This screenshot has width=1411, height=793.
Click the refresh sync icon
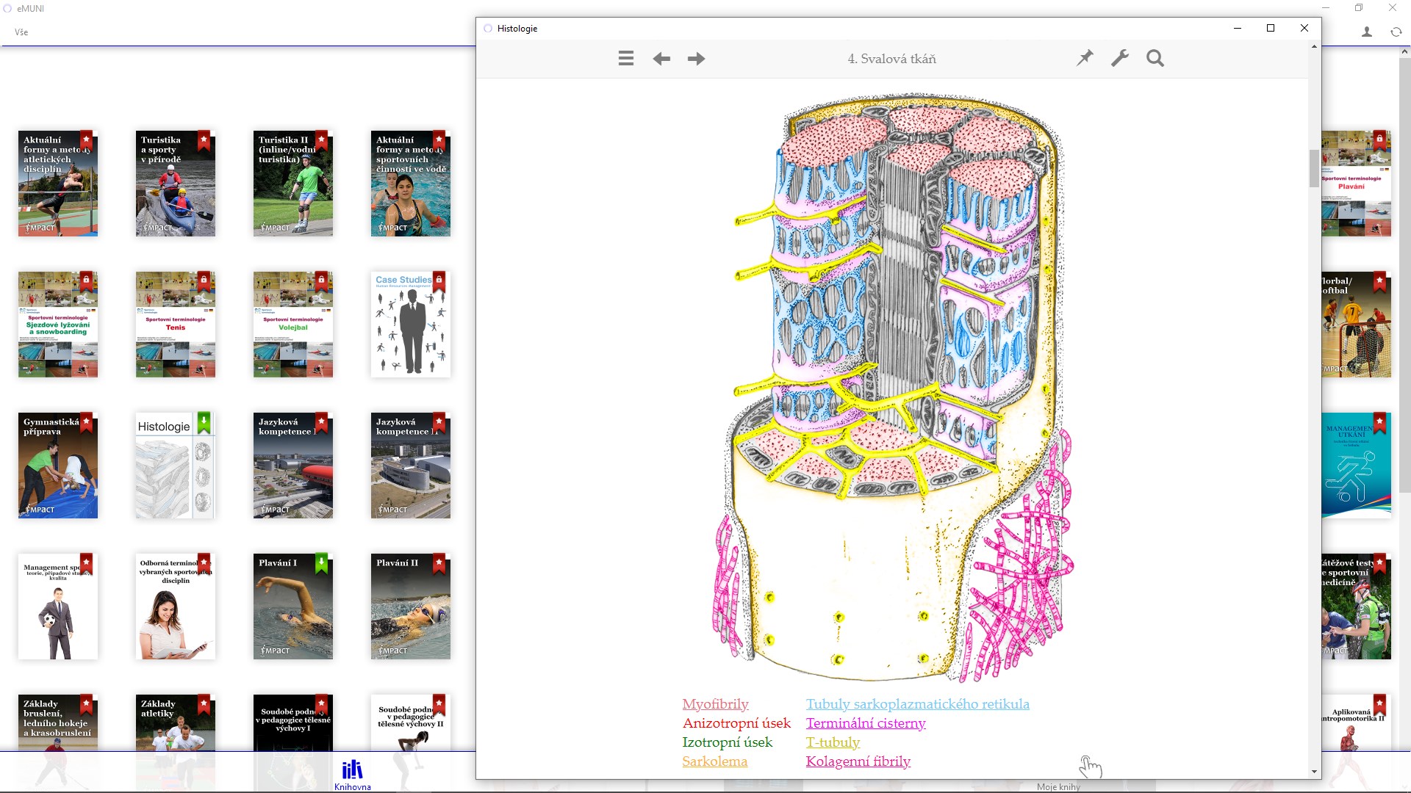click(1396, 32)
